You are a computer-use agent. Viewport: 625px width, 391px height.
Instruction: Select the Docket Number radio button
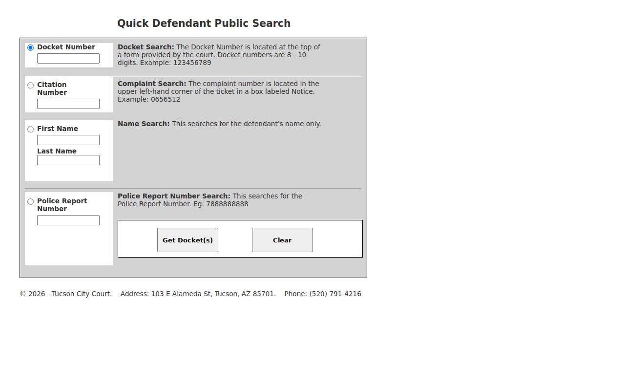coord(30,47)
